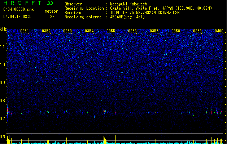Click the Receiving Location label
227x144 pixels.
coord(84,8)
